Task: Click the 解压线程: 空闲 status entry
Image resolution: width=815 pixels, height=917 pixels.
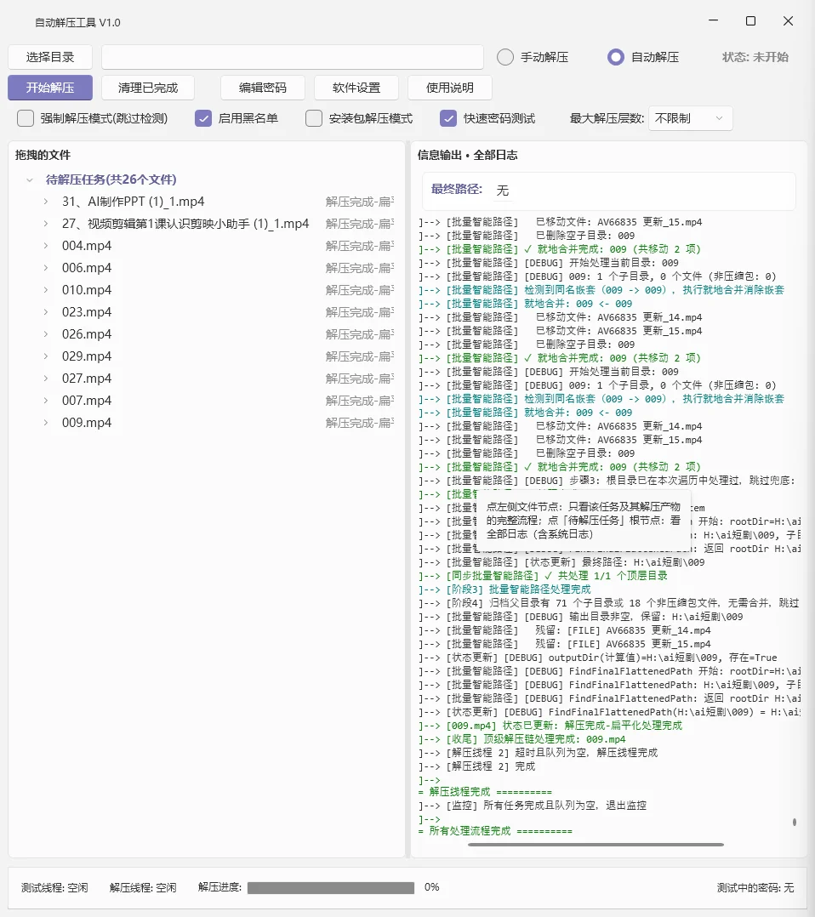Action: (x=143, y=888)
